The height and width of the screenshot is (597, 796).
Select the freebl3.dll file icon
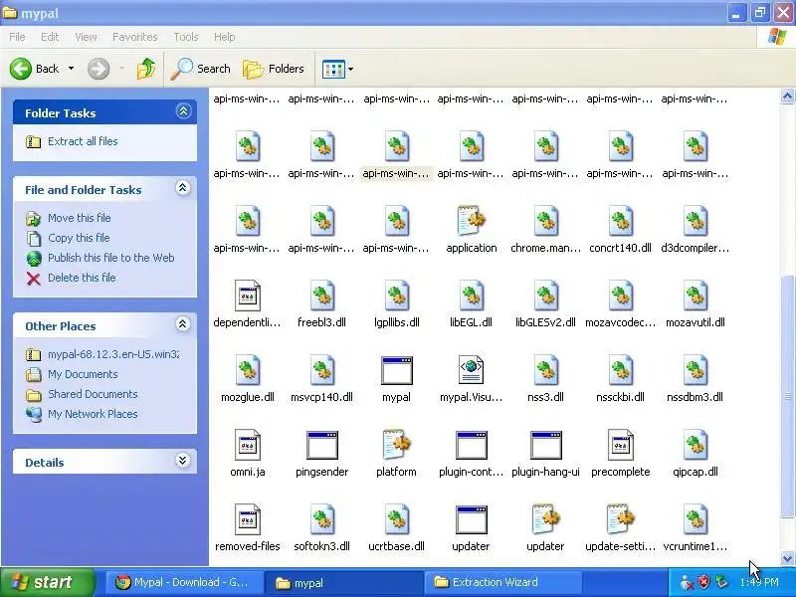pyautogui.click(x=321, y=296)
